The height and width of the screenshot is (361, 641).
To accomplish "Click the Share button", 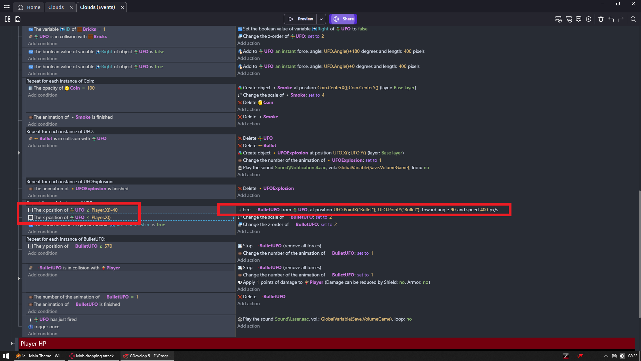I will (x=343, y=19).
